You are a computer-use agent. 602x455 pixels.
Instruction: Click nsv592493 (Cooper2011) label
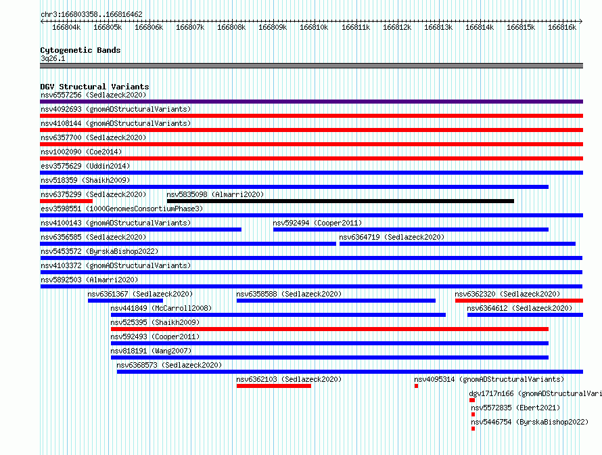point(155,337)
